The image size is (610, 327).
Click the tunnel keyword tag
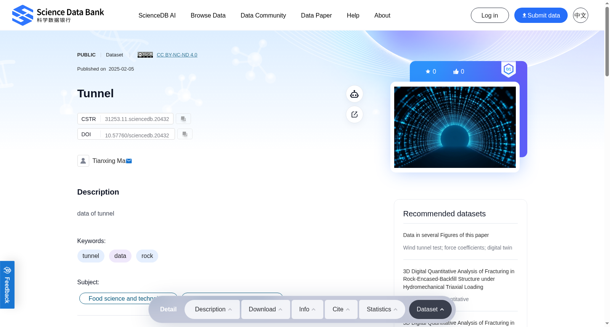91,256
